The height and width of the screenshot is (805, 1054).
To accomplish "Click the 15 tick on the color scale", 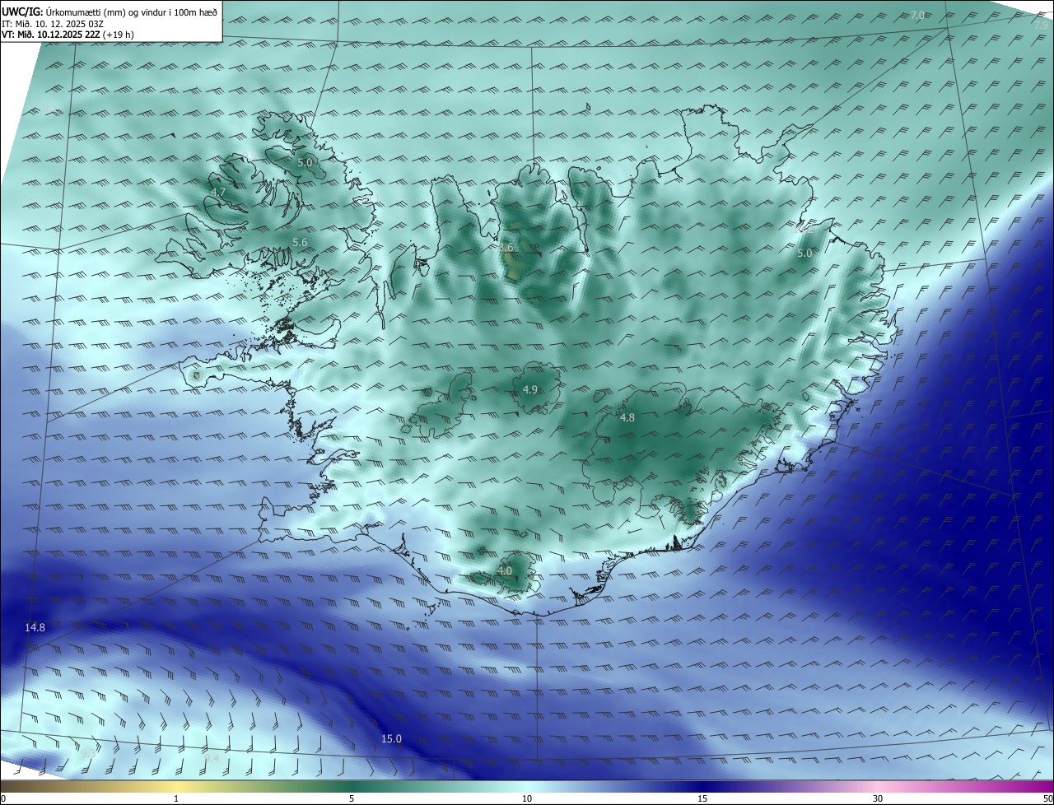I will [702, 798].
